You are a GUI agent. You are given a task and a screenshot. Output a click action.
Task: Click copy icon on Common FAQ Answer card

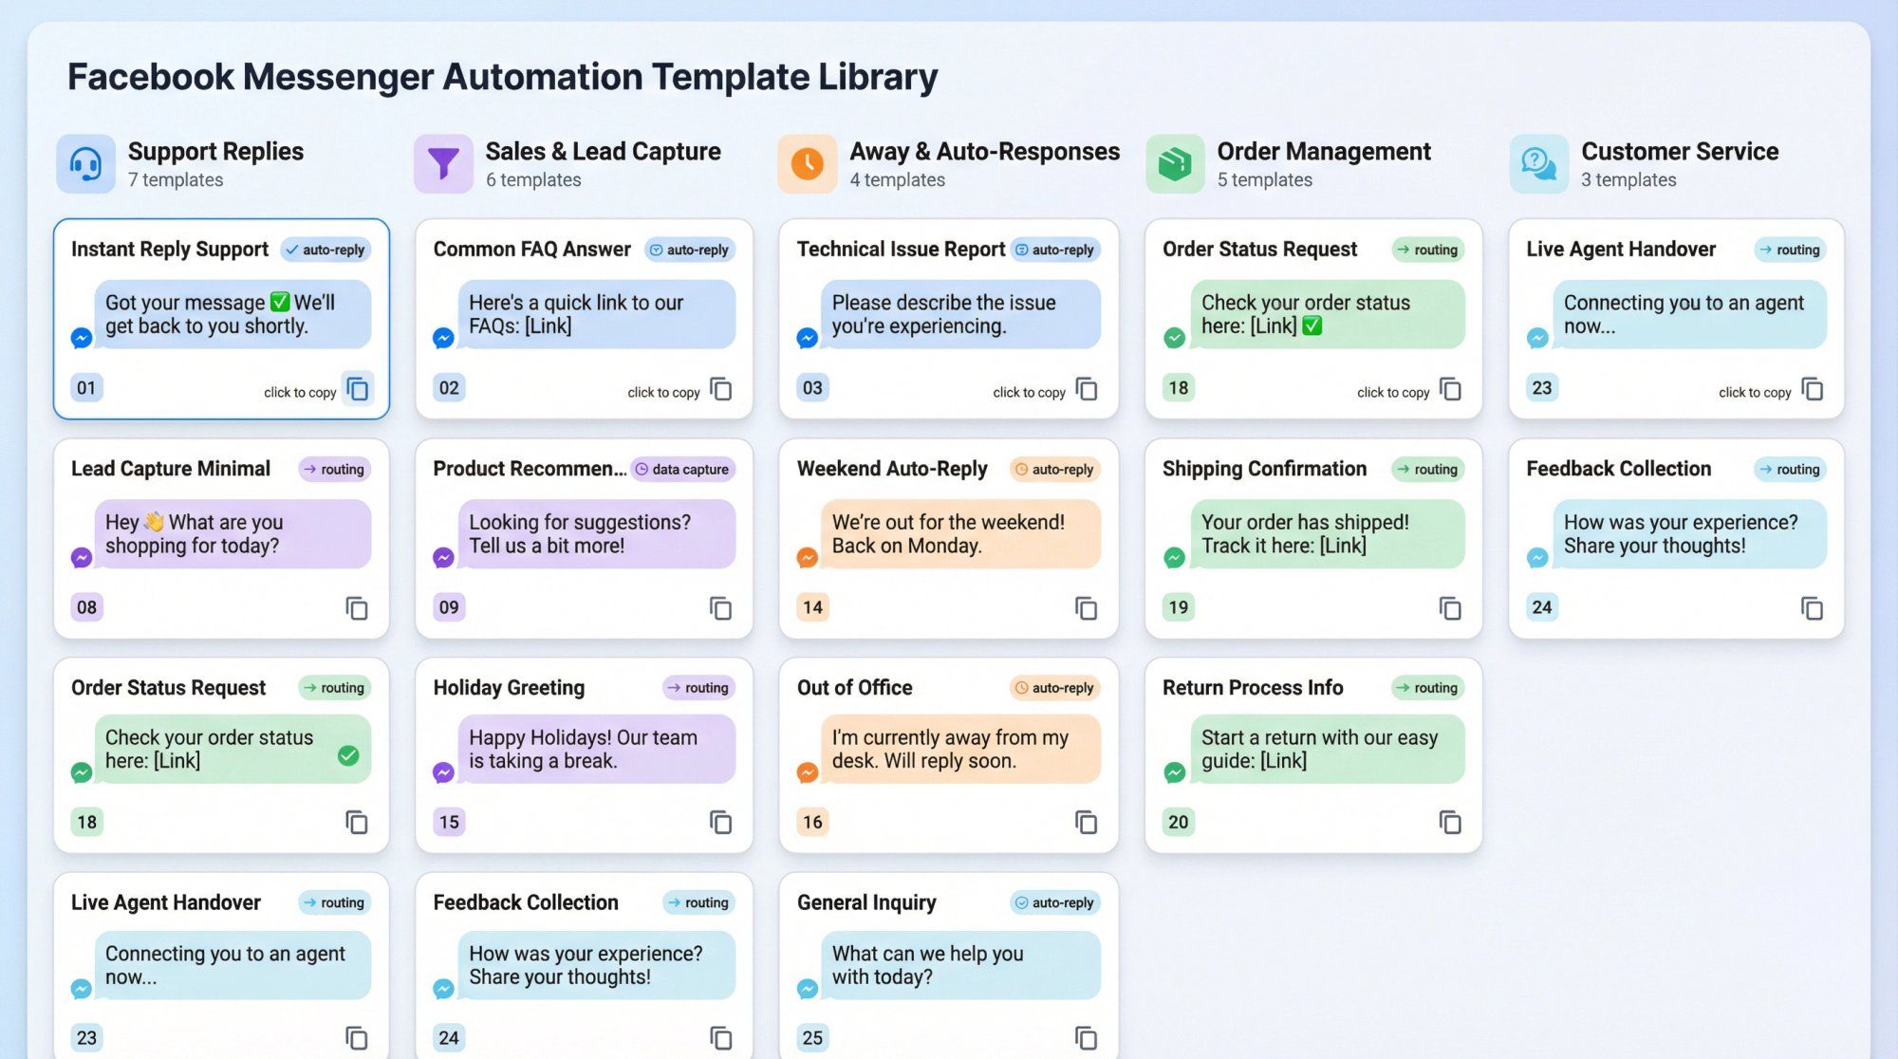[721, 389]
